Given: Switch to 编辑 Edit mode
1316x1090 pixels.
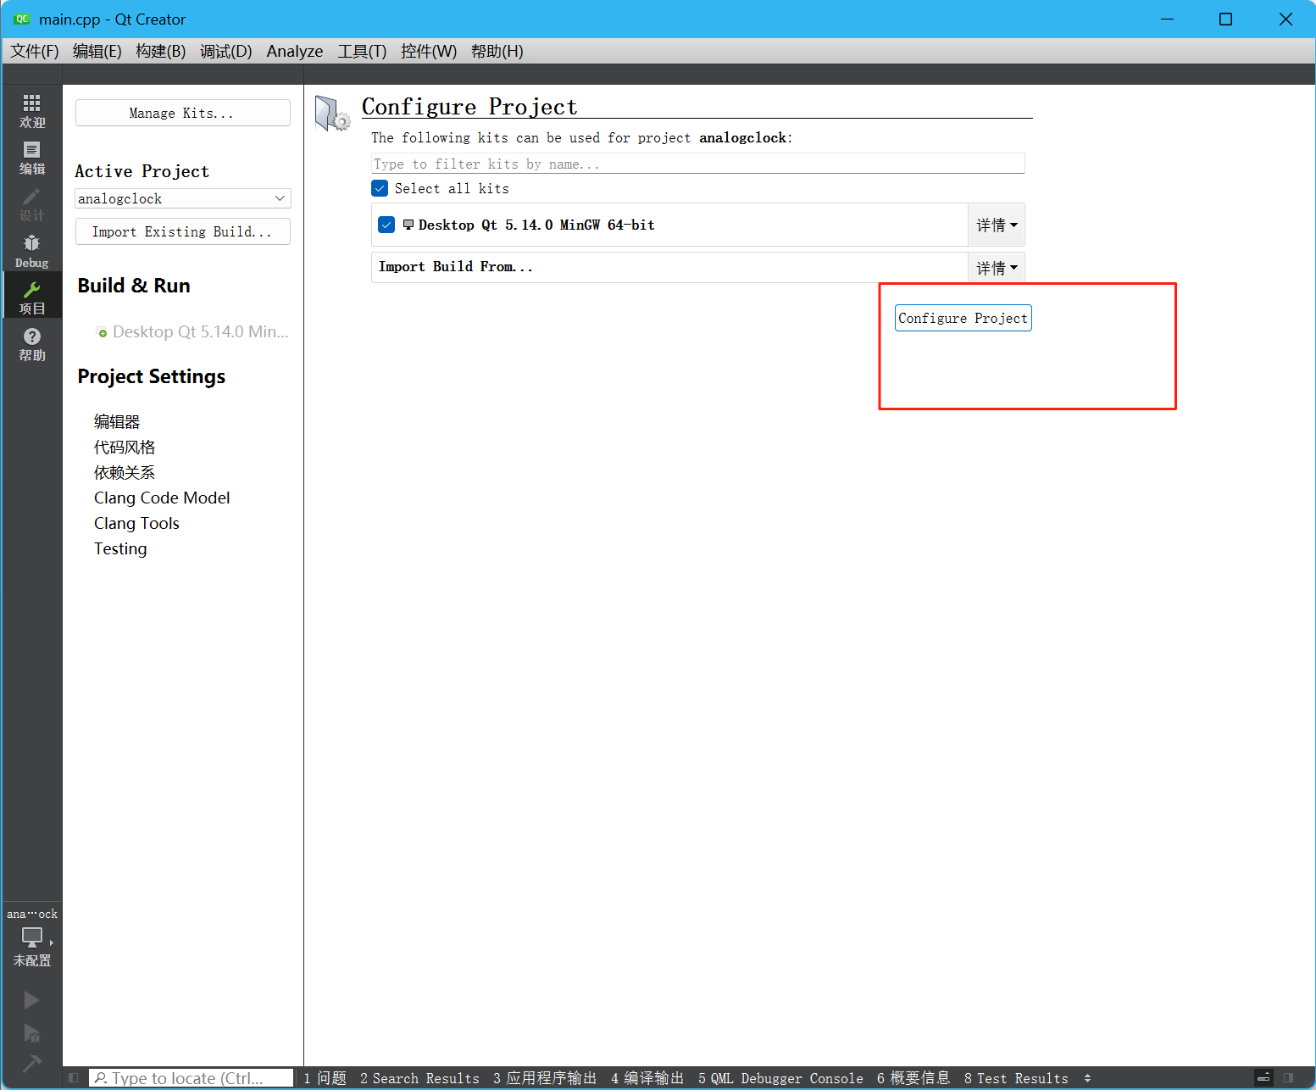Looking at the screenshot, I should click(x=31, y=158).
